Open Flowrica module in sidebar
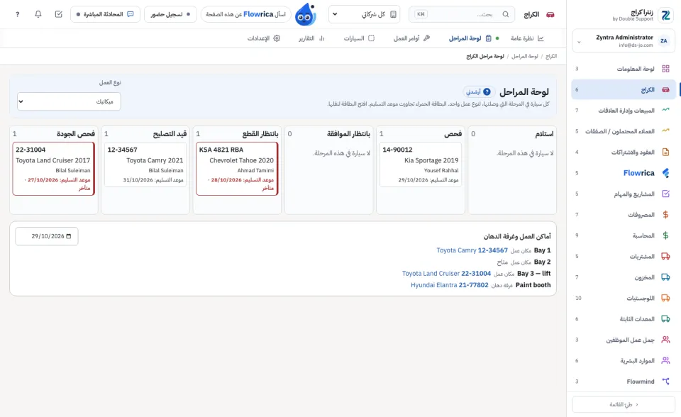Image resolution: width=681 pixels, height=417 pixels. (x=624, y=173)
